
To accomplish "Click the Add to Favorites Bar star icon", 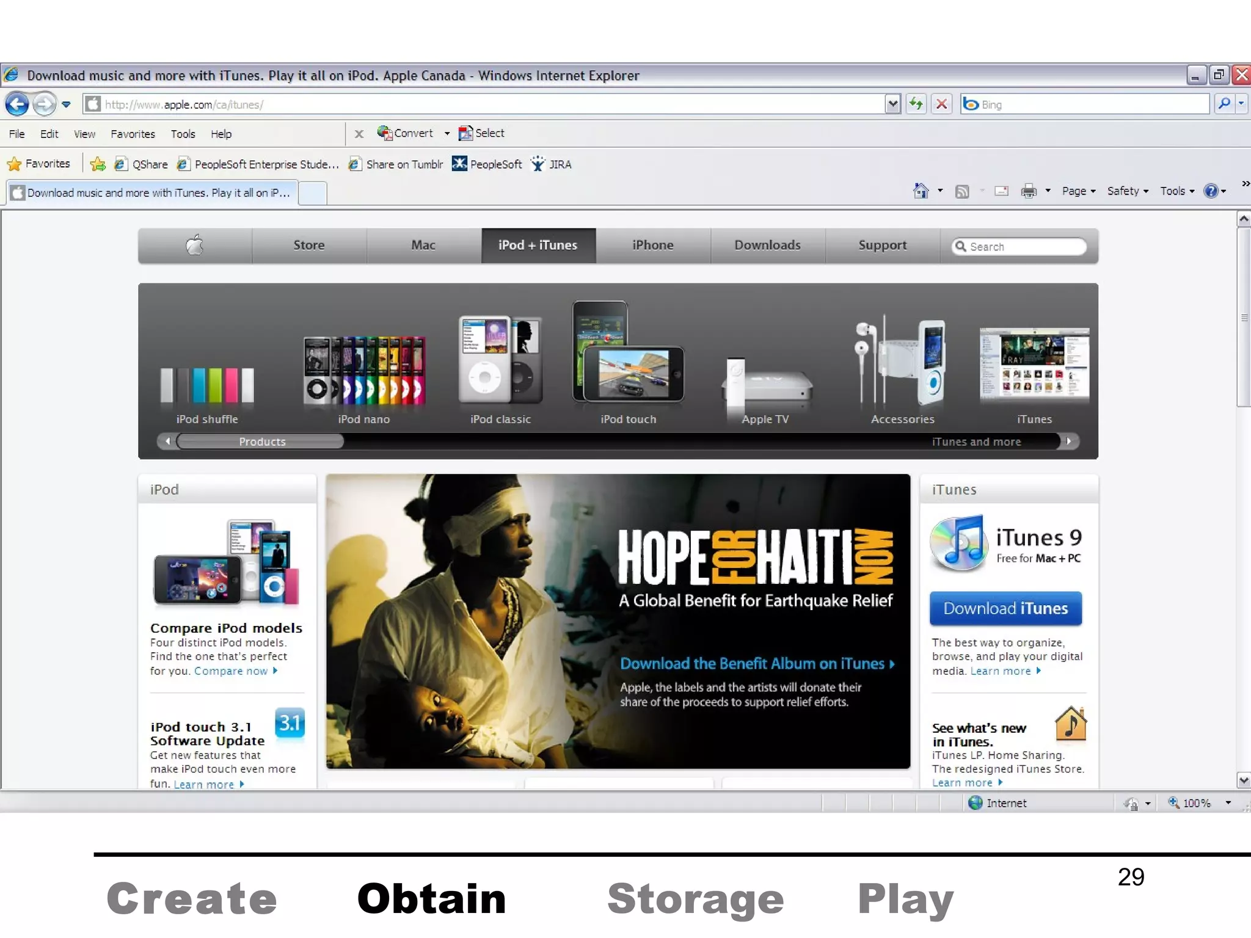I will pos(98,164).
